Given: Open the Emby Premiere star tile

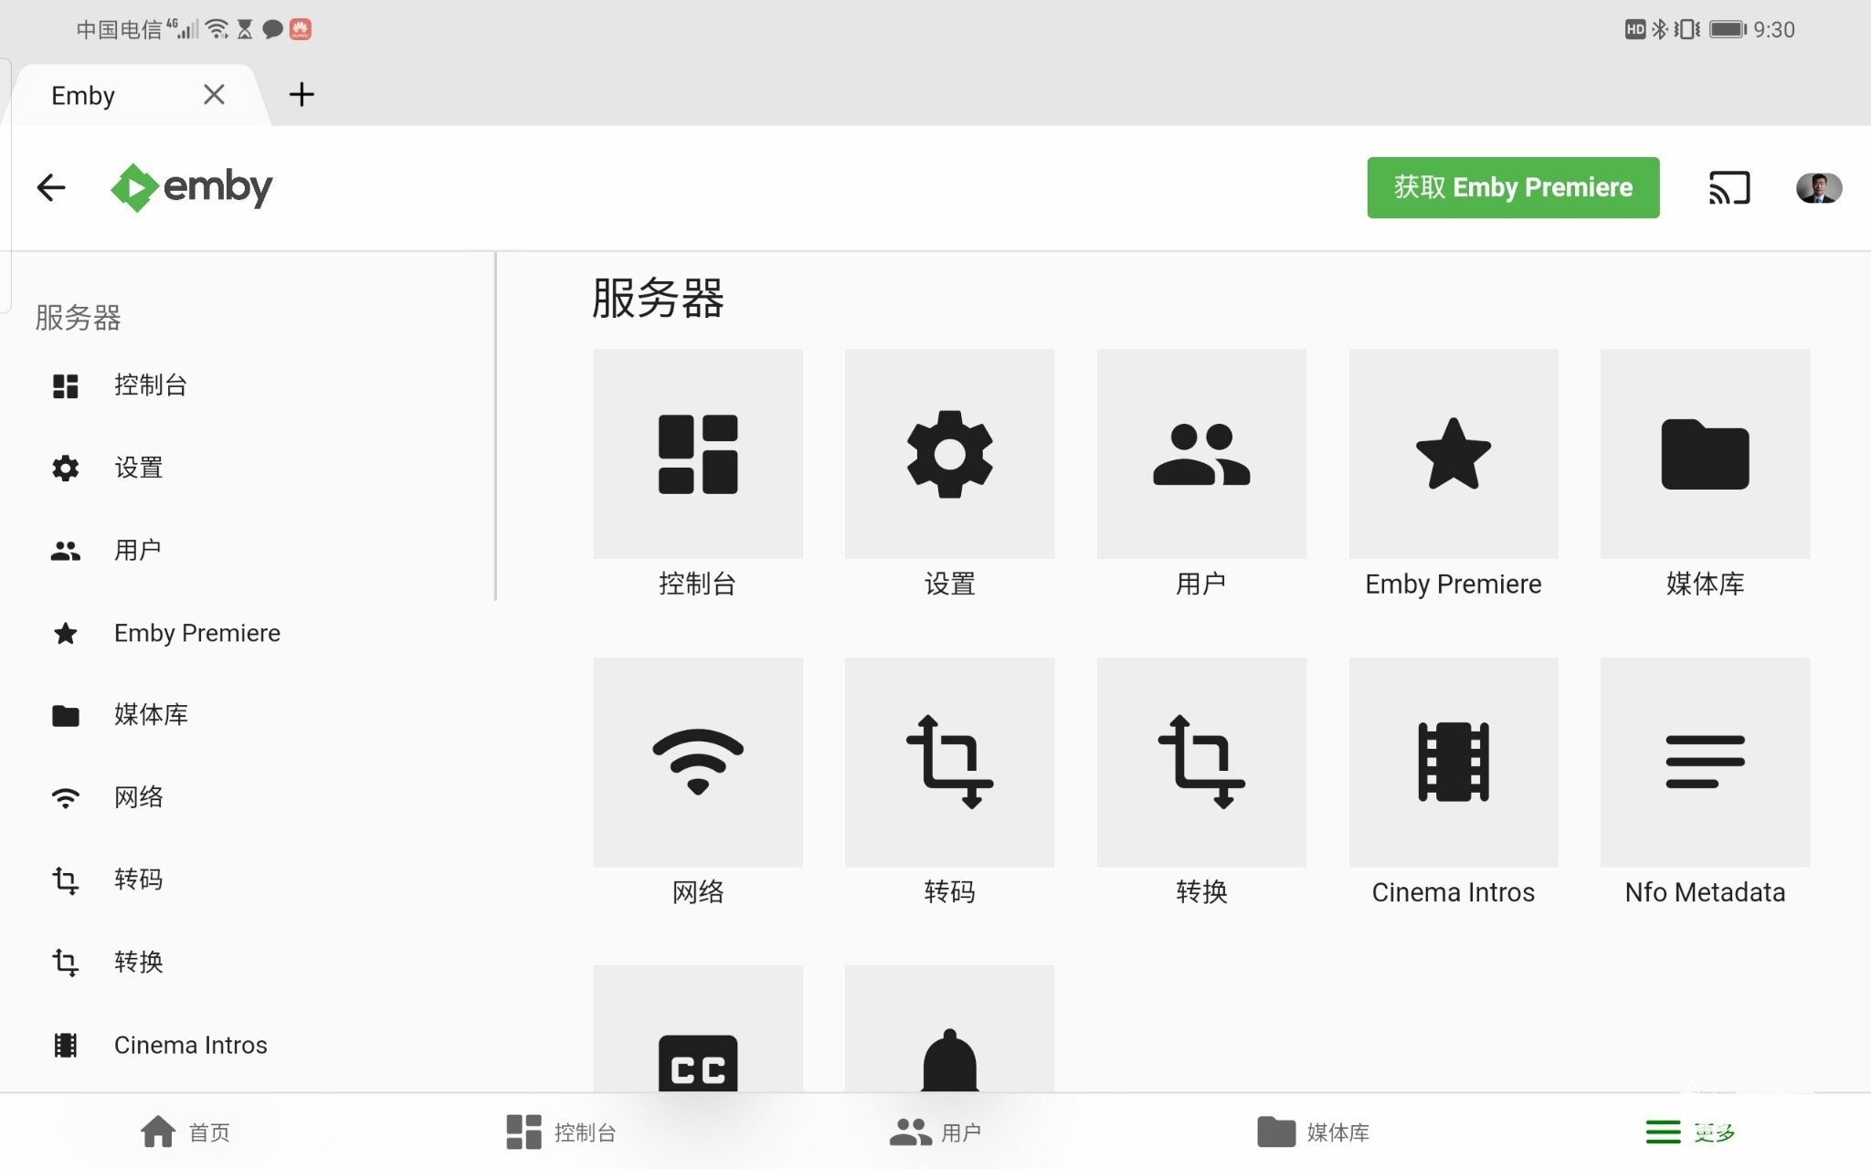Looking at the screenshot, I should tap(1453, 454).
